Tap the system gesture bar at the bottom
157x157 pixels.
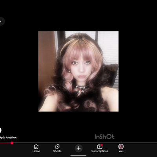point(78,155)
